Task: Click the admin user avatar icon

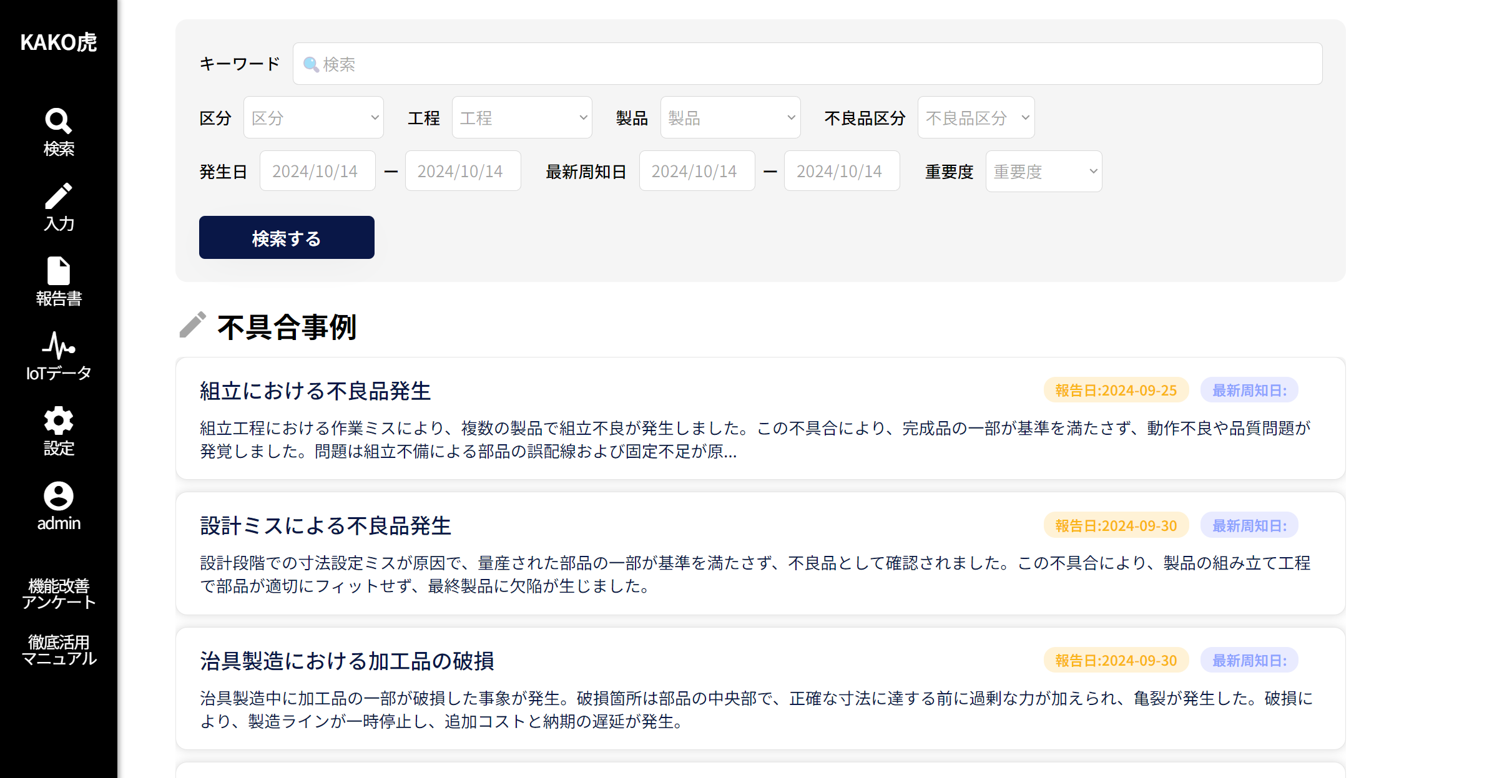Action: click(58, 496)
